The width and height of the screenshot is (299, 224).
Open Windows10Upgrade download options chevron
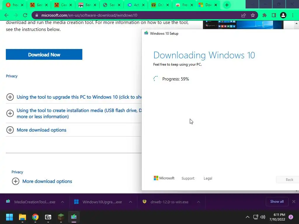click(x=131, y=202)
